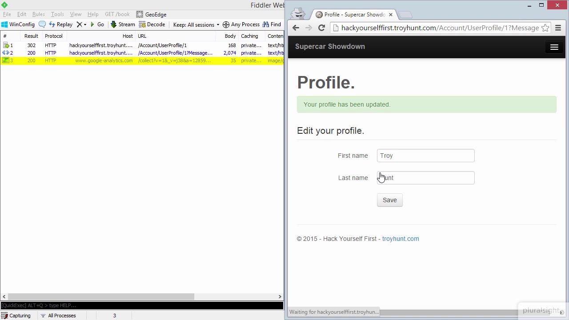Click the browser address bar URL

tap(440, 28)
